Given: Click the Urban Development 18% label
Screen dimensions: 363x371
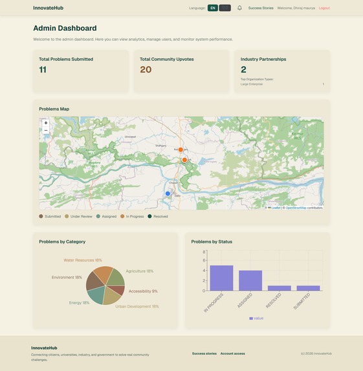Looking at the screenshot, I should coord(137,306).
